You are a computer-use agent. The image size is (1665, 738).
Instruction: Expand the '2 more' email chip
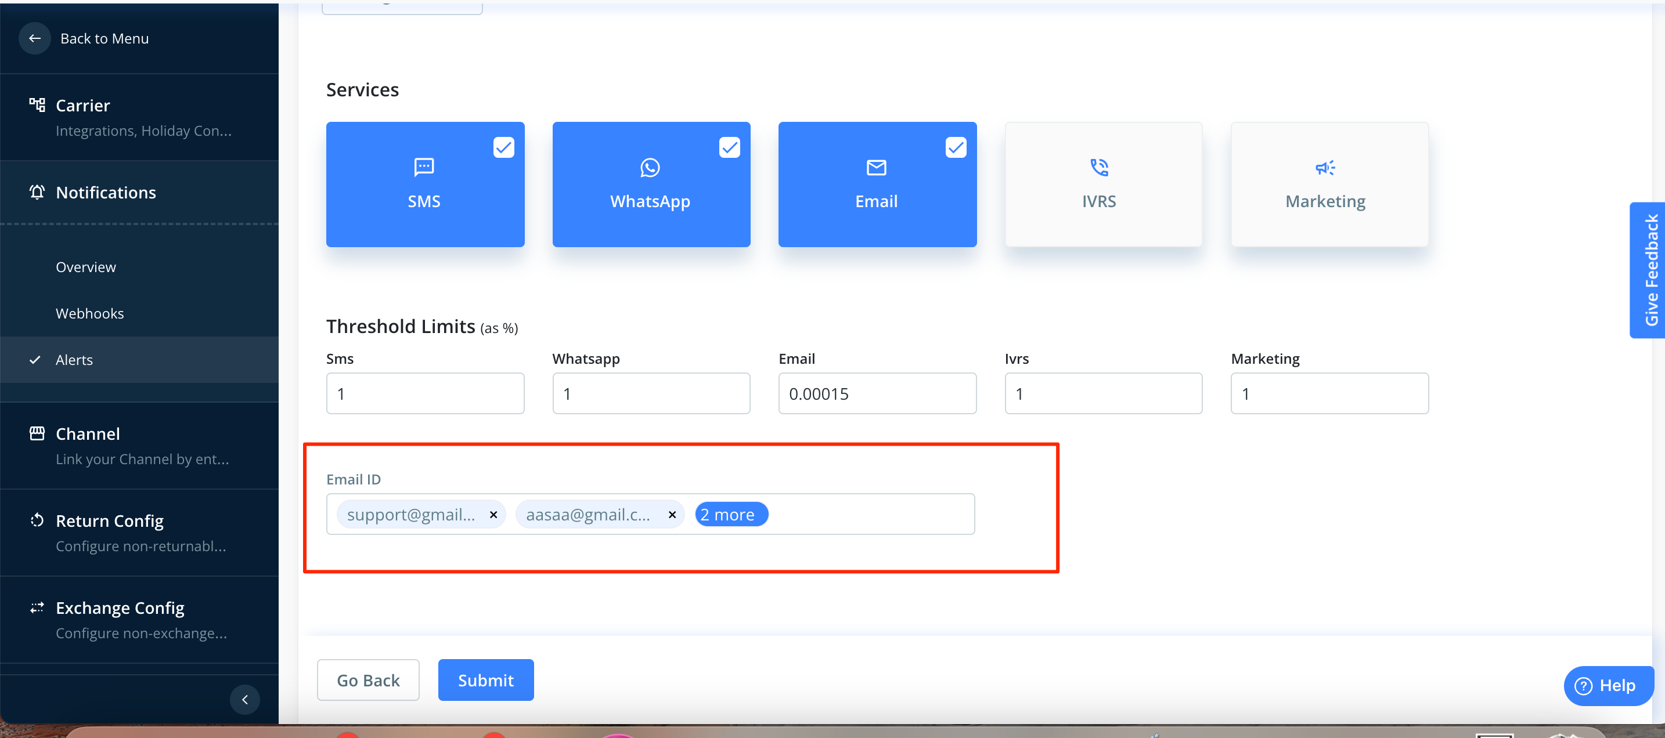click(x=730, y=515)
